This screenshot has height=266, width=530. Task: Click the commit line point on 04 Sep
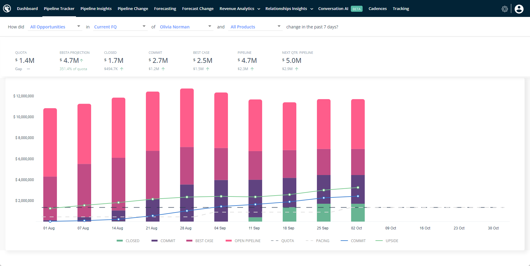point(221,206)
